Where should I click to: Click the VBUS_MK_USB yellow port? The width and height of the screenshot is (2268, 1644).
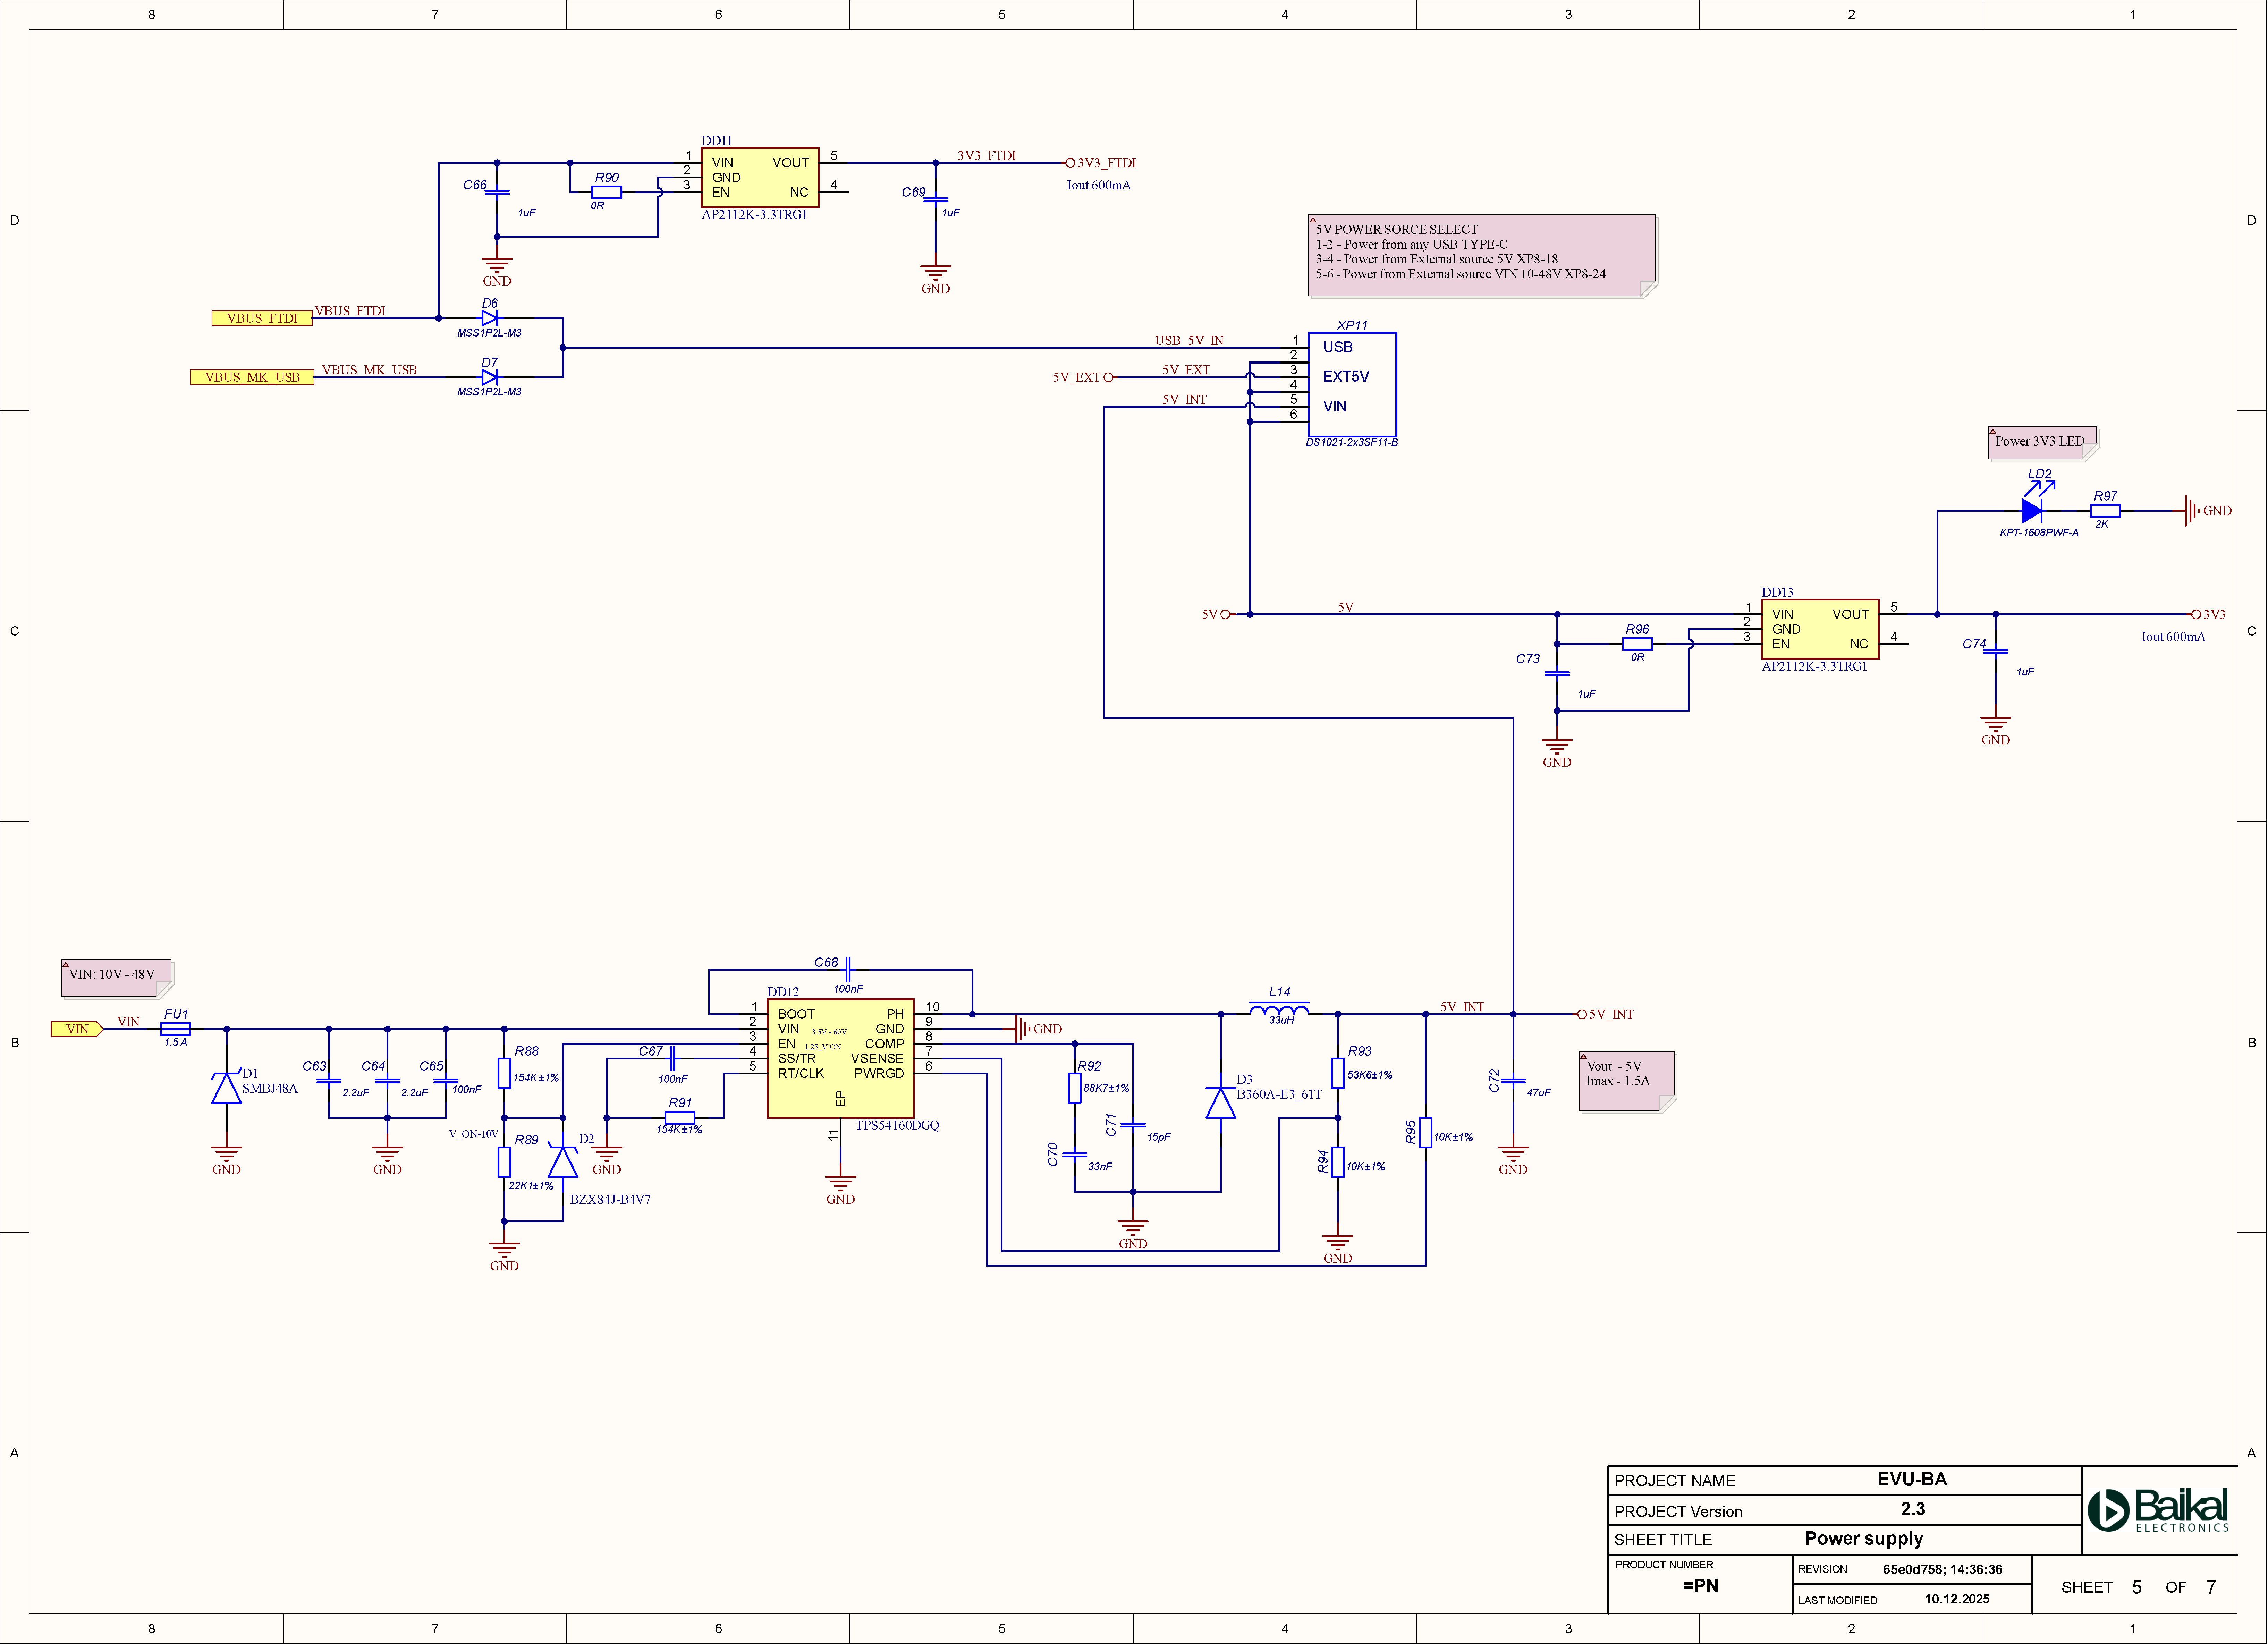click(252, 377)
